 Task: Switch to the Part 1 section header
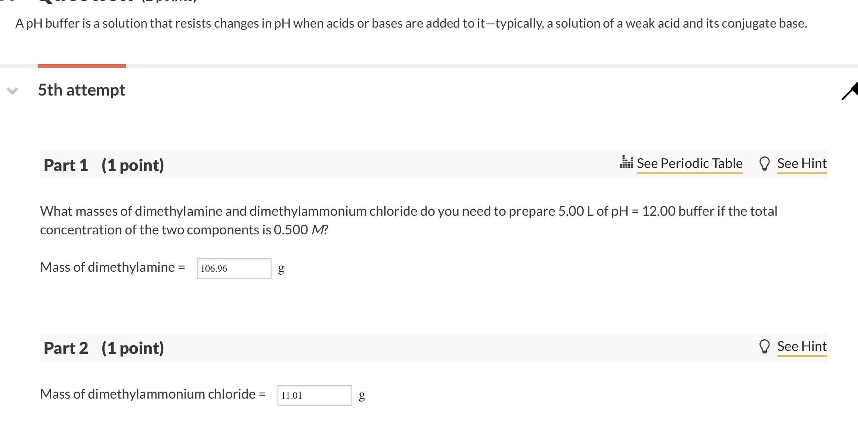(103, 164)
